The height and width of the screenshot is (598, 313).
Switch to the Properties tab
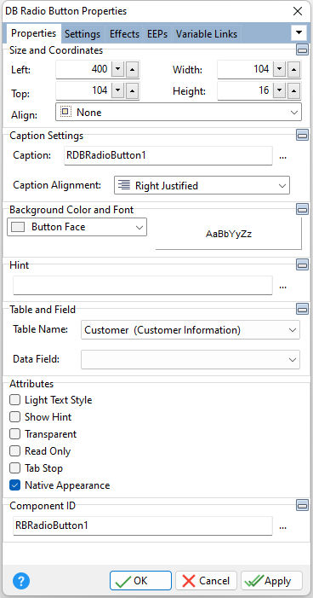(33, 33)
